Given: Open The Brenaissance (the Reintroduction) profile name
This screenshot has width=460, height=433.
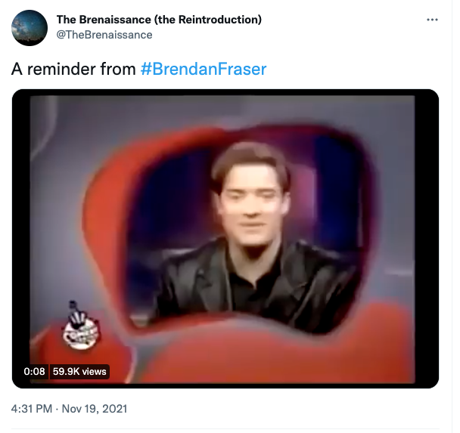Looking at the screenshot, I should click(x=159, y=20).
